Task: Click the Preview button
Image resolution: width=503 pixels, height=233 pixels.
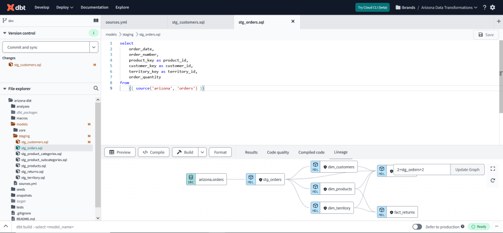Action: tap(120, 152)
